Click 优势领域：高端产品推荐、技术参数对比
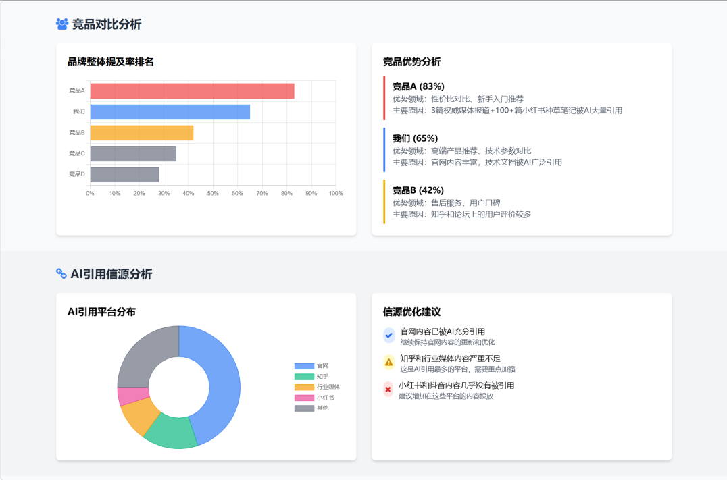The width and height of the screenshot is (727, 480). pyautogui.click(x=461, y=151)
